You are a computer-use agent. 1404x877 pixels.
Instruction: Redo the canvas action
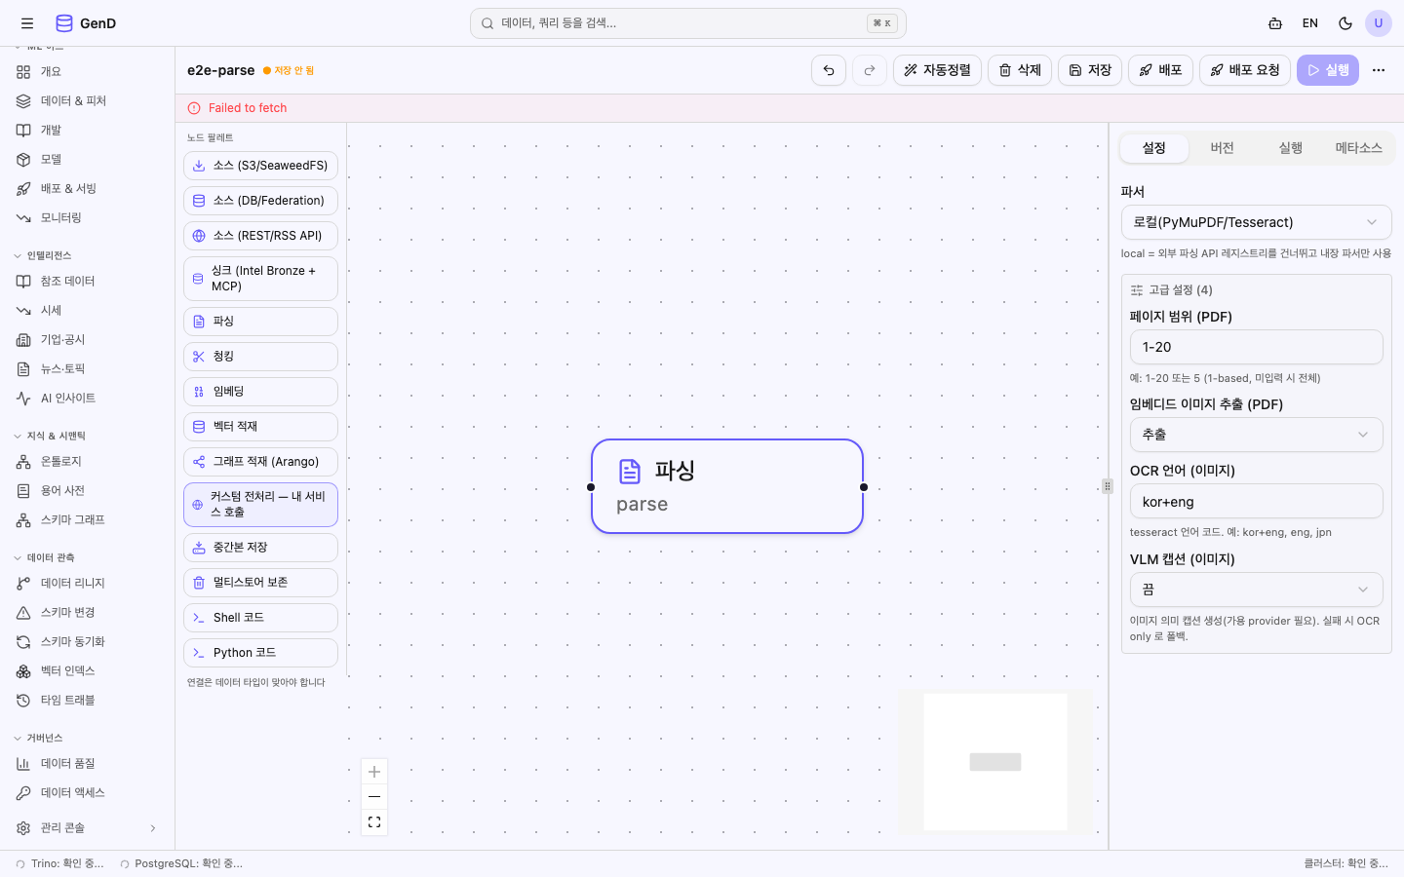pyautogui.click(x=870, y=70)
